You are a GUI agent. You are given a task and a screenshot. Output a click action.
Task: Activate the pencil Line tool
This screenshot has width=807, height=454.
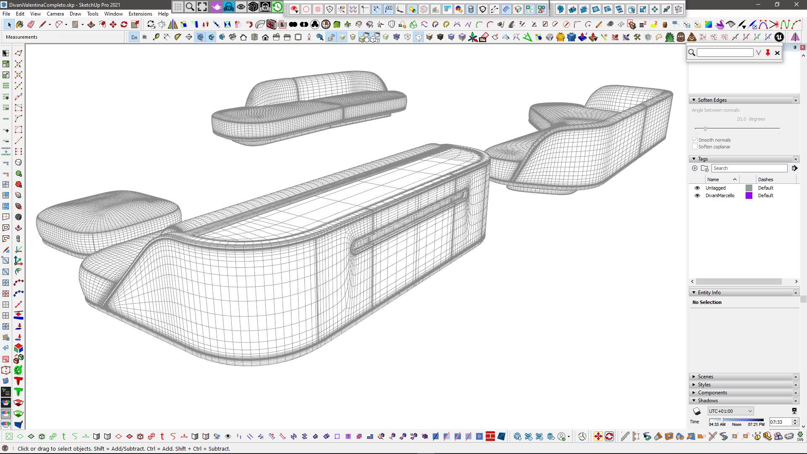42,25
